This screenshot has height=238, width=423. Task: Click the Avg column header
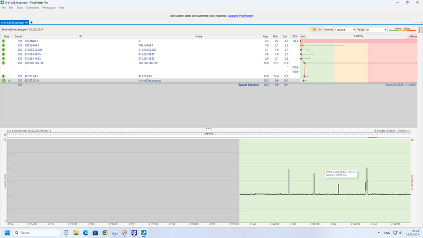point(265,36)
